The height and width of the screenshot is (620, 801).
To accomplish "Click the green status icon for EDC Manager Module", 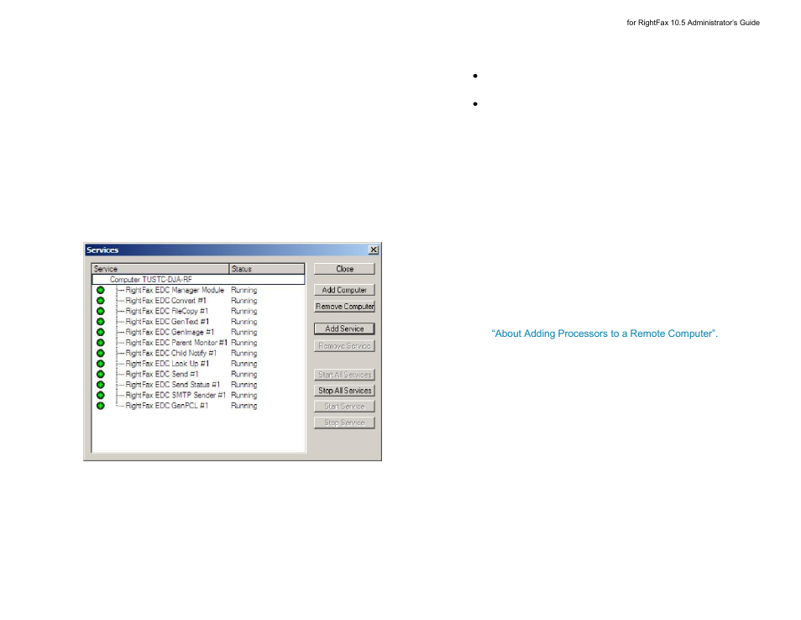I will pos(101,291).
